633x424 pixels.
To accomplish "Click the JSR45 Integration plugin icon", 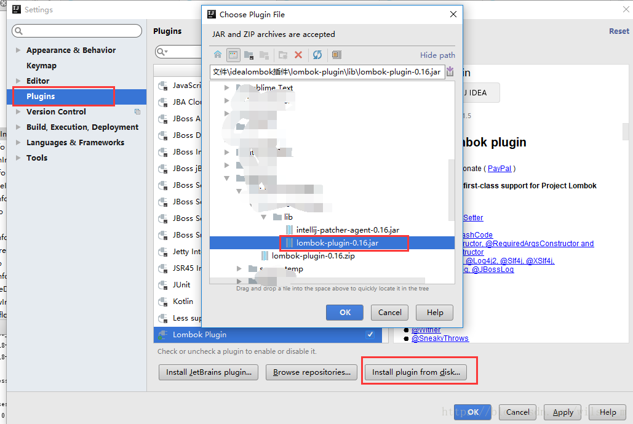I will pos(162,268).
